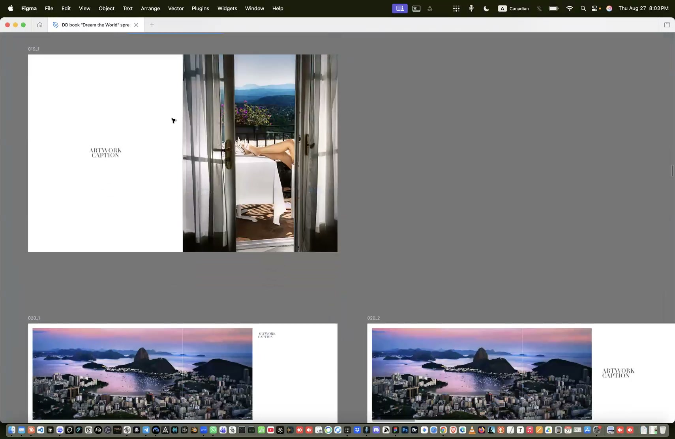Open the Help menu

[278, 8]
